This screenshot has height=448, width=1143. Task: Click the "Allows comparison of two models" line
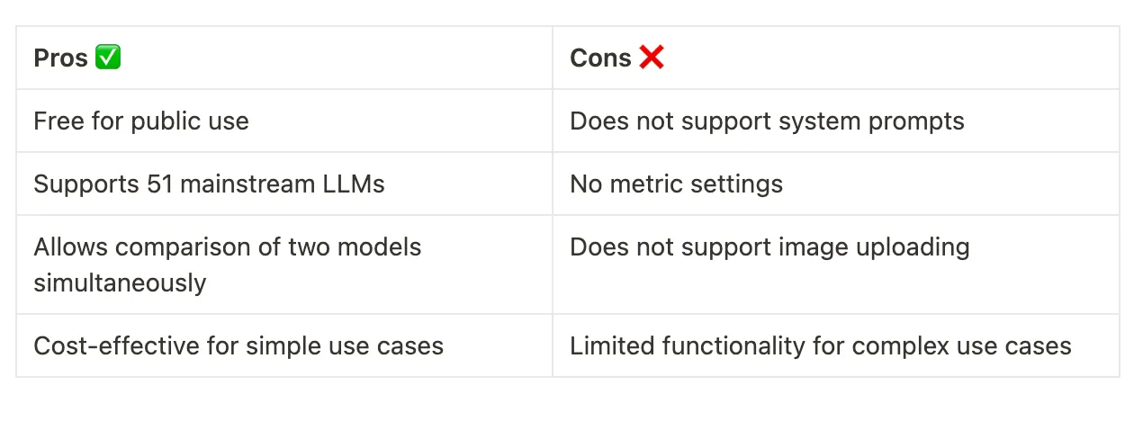(x=227, y=247)
